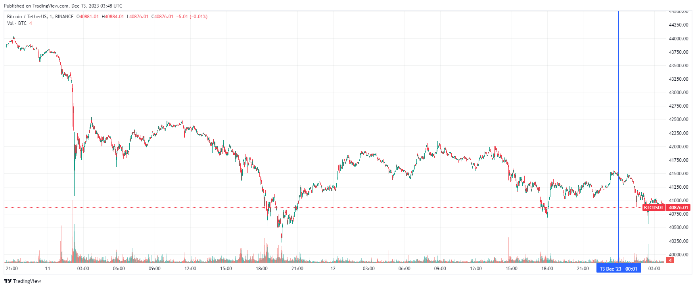Screen dimensions: 696x288
Task: Click the TradingView logo icon at bottom
Action: [8, 281]
